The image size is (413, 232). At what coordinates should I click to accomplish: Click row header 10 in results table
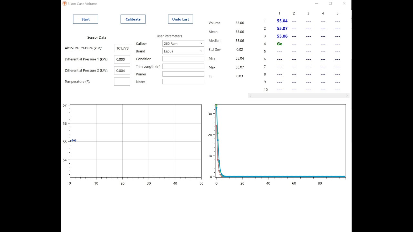pyautogui.click(x=266, y=90)
